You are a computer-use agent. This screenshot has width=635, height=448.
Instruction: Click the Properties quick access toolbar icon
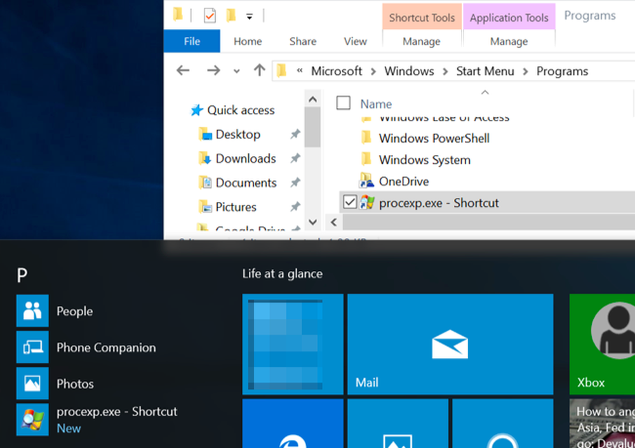(x=210, y=16)
